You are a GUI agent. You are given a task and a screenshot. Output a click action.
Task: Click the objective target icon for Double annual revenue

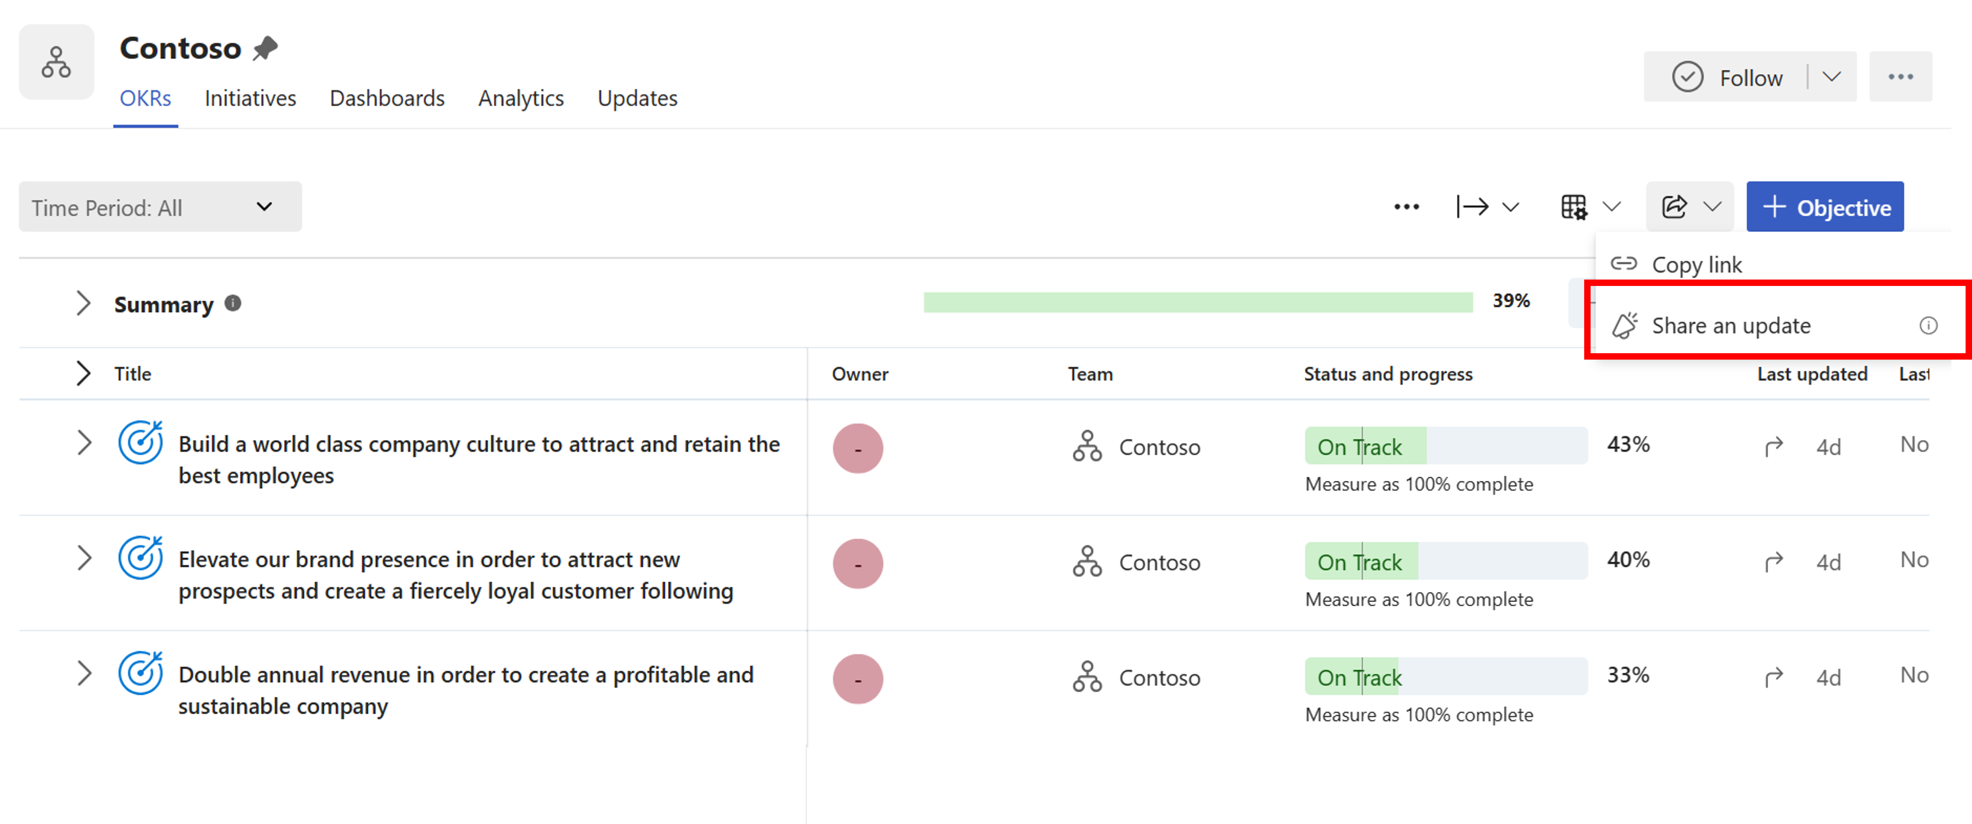coord(141,673)
